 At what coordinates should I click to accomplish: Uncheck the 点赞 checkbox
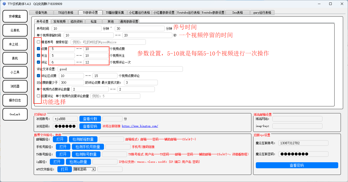(38, 49)
